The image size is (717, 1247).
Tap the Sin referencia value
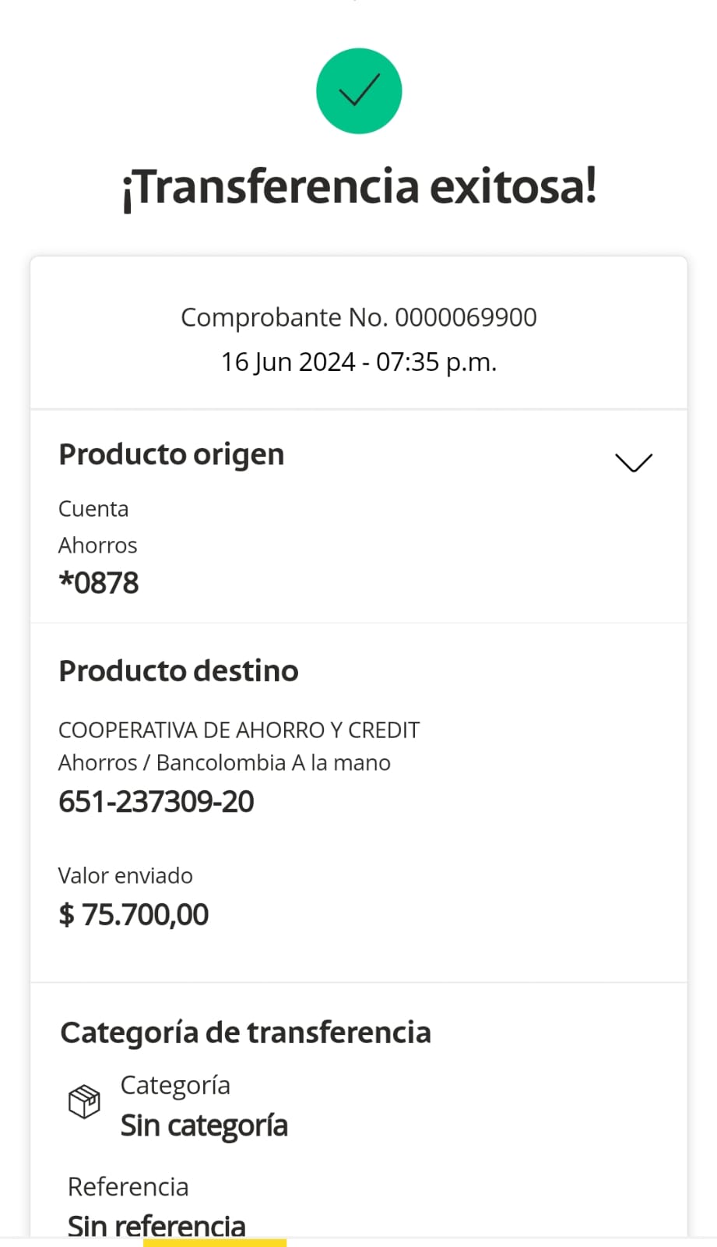pos(156,1226)
